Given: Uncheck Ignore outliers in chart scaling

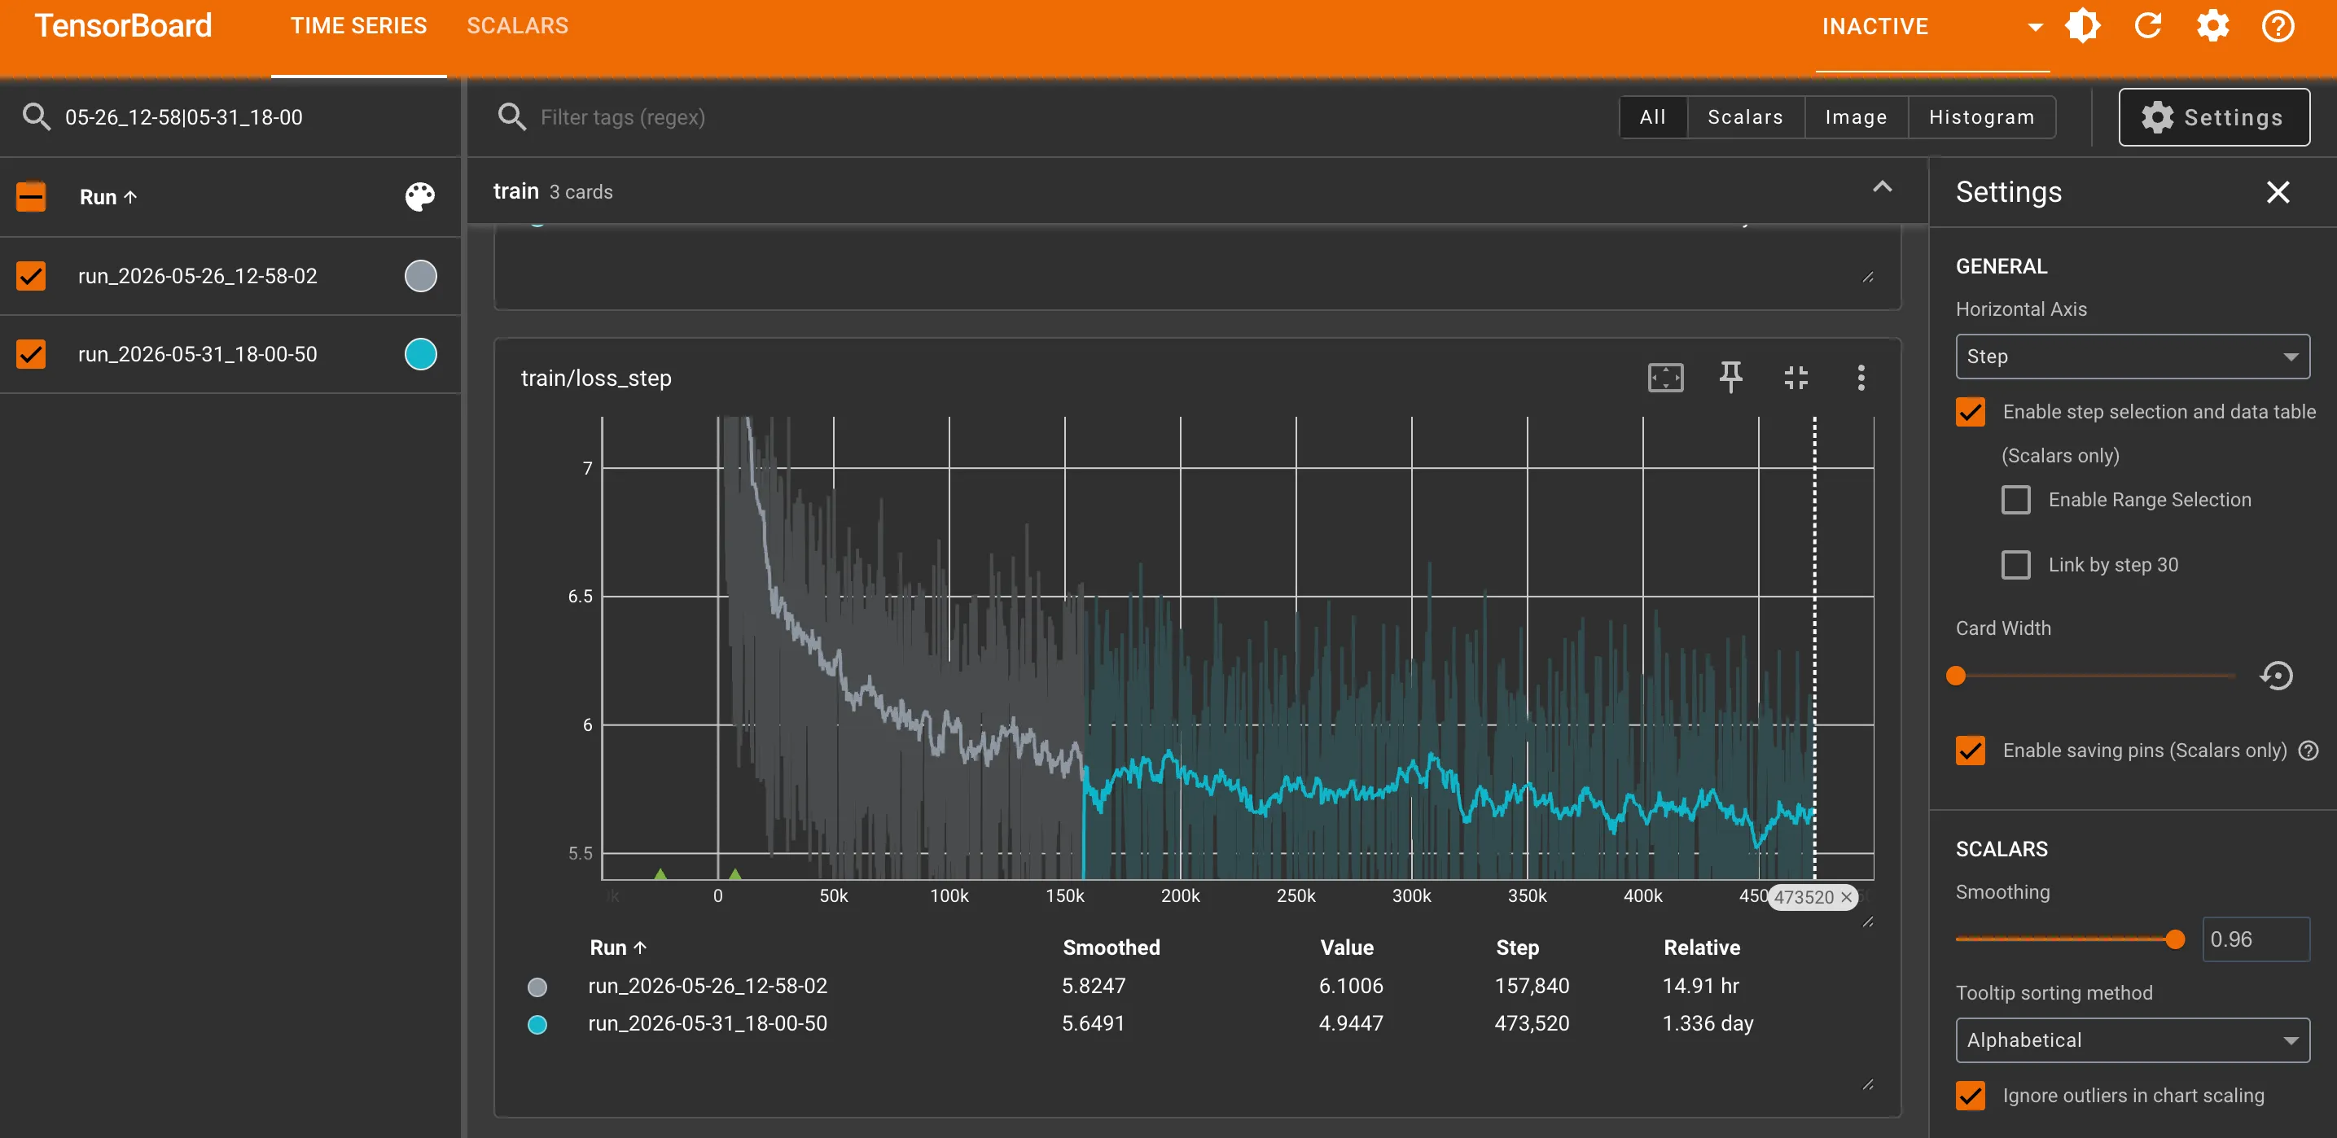Looking at the screenshot, I should (x=1971, y=1096).
